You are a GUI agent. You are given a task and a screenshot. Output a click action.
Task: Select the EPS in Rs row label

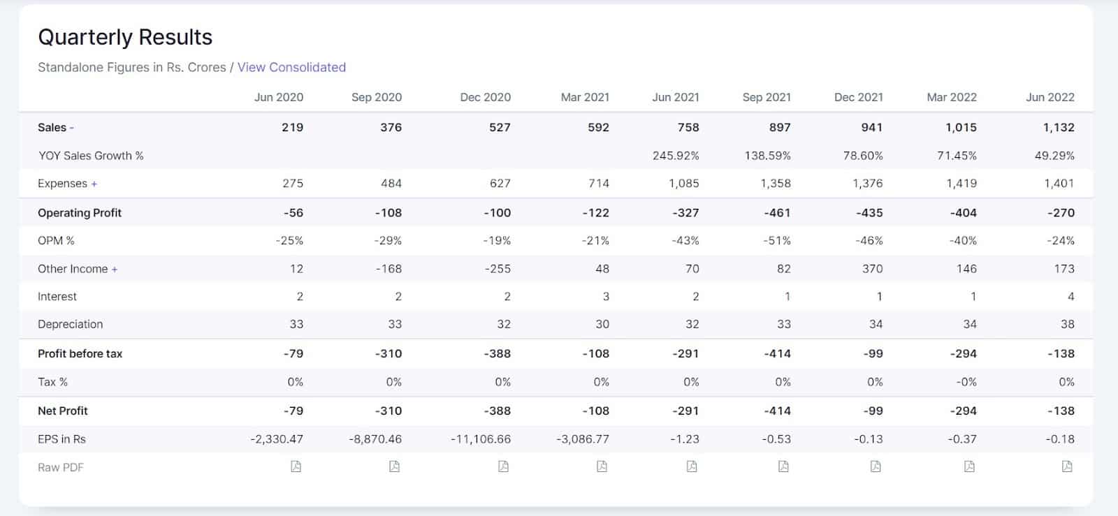click(61, 439)
